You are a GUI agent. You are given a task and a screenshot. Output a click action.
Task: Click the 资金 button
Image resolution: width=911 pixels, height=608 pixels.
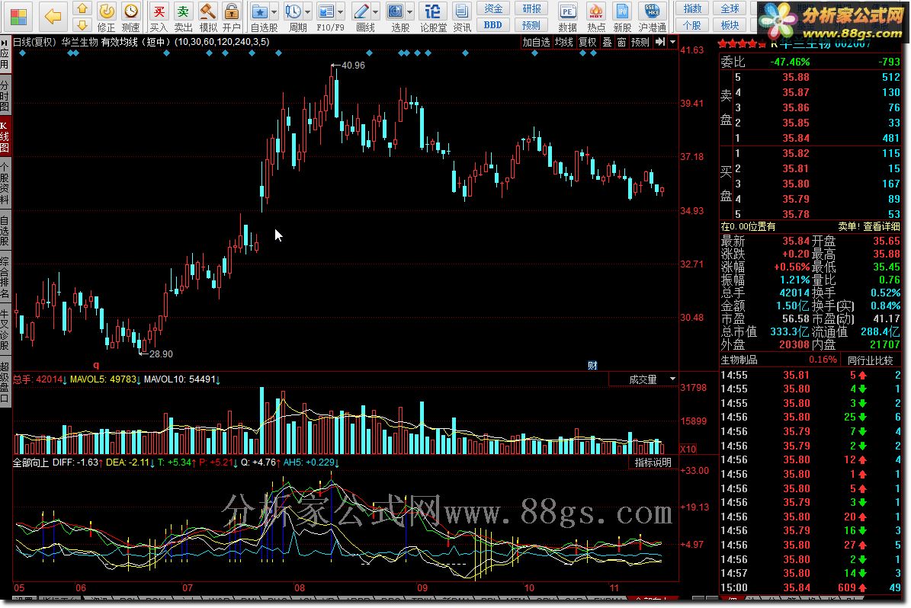click(x=493, y=8)
